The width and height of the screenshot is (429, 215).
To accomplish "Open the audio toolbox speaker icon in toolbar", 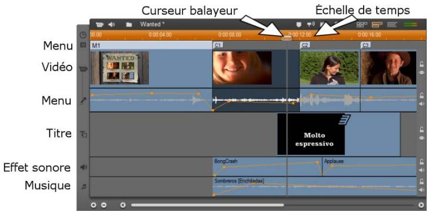I will tap(111, 25).
